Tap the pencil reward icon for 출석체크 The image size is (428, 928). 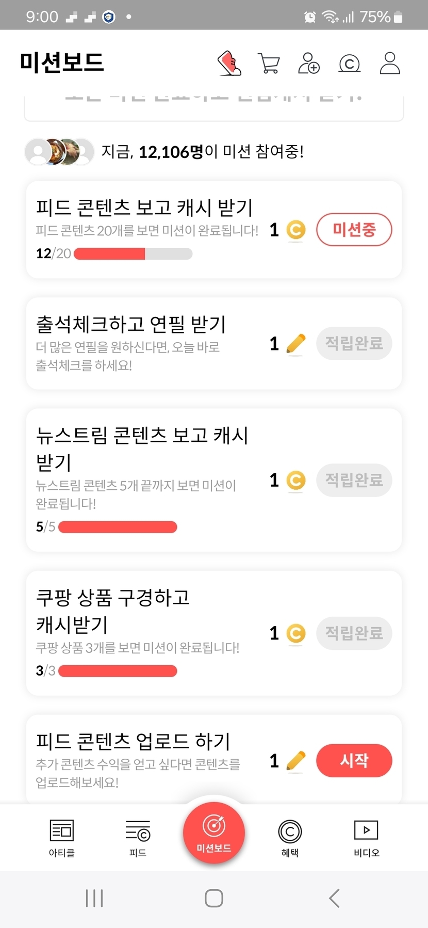coord(295,344)
